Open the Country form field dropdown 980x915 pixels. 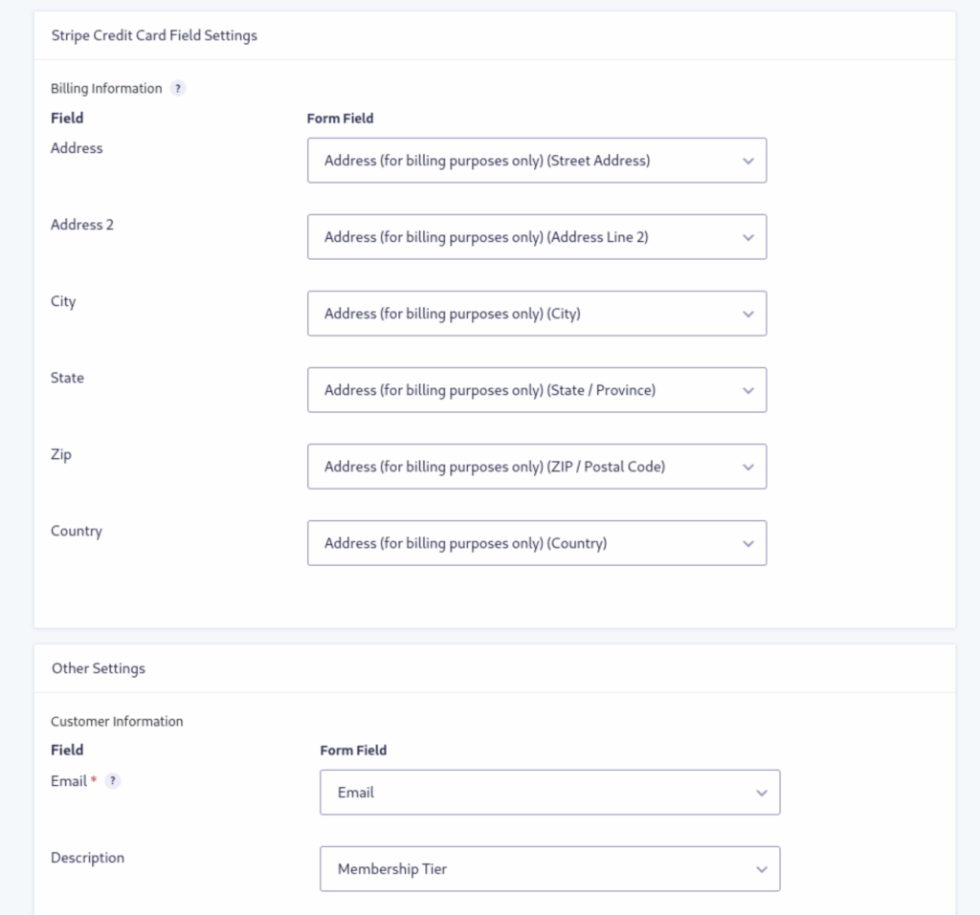click(536, 543)
